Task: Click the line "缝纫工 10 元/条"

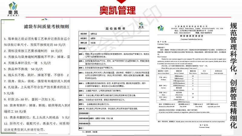Action: [15, 111]
